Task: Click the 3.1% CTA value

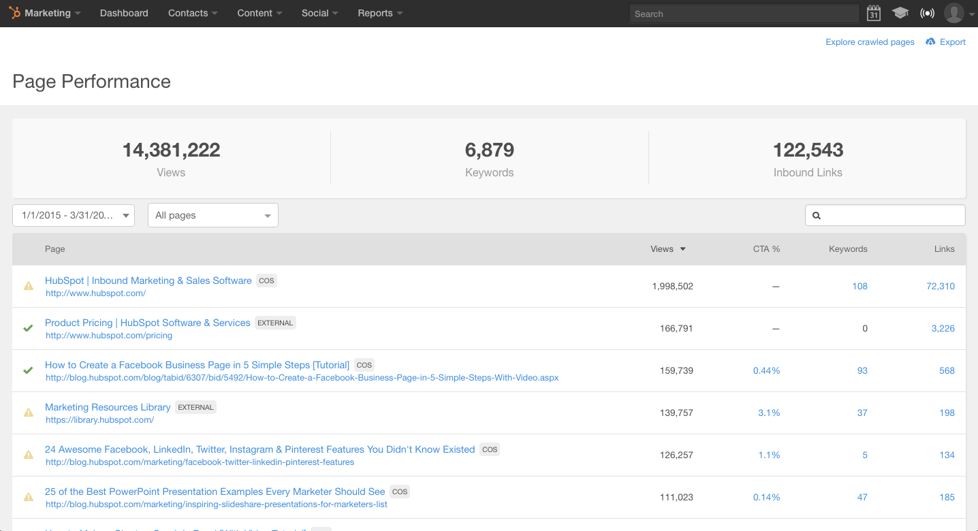Action: pyautogui.click(x=769, y=413)
